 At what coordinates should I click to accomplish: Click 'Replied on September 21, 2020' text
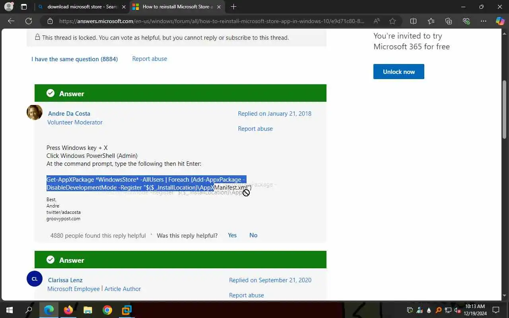coord(270,280)
